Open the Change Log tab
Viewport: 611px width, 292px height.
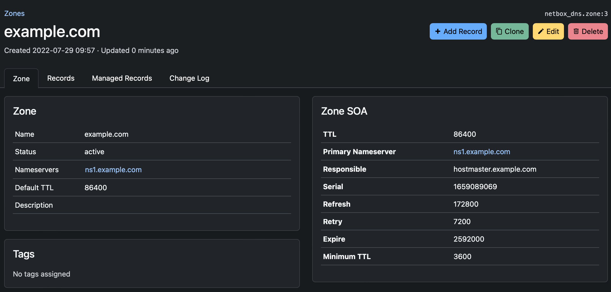coord(189,78)
